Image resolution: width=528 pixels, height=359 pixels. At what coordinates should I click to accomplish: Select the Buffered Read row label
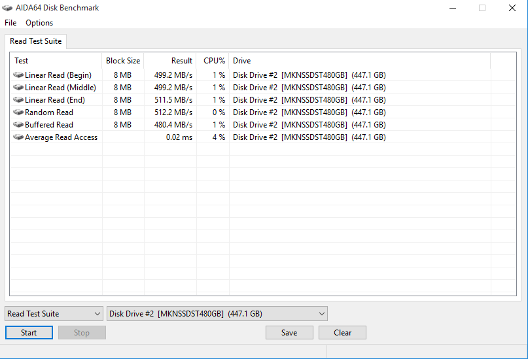click(49, 124)
